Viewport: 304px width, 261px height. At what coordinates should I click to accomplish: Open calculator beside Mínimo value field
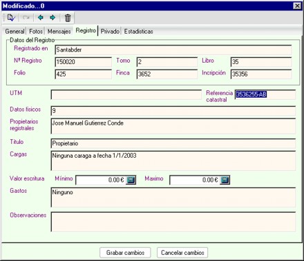[x=131, y=180]
